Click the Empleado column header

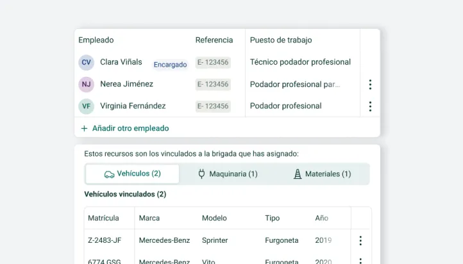[96, 40]
